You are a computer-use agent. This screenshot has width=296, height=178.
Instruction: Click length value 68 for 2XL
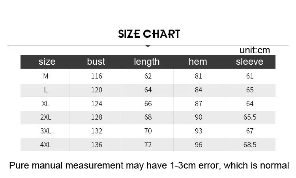click(x=148, y=117)
